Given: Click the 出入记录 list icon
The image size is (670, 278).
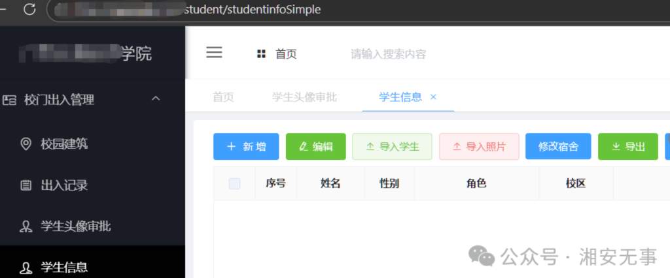Looking at the screenshot, I should click(26, 185).
